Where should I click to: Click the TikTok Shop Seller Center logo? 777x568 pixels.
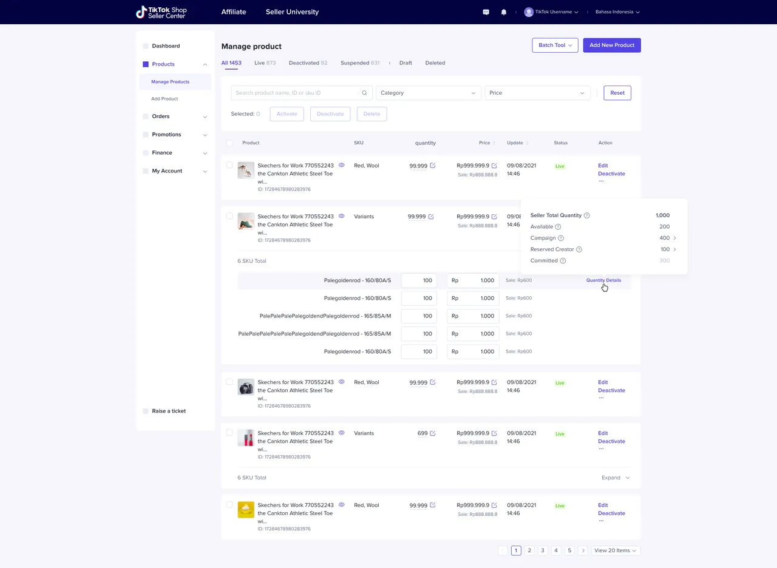[161, 12]
